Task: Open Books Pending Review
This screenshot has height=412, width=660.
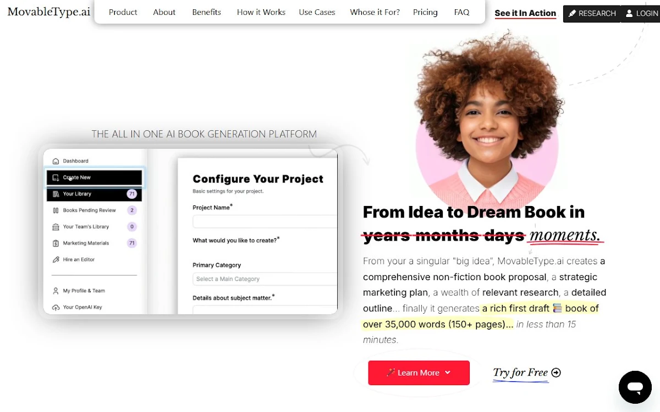Action: 89,210
